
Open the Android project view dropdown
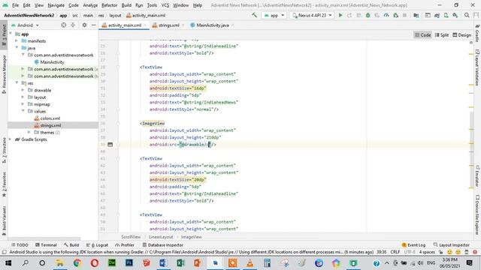(x=25, y=25)
